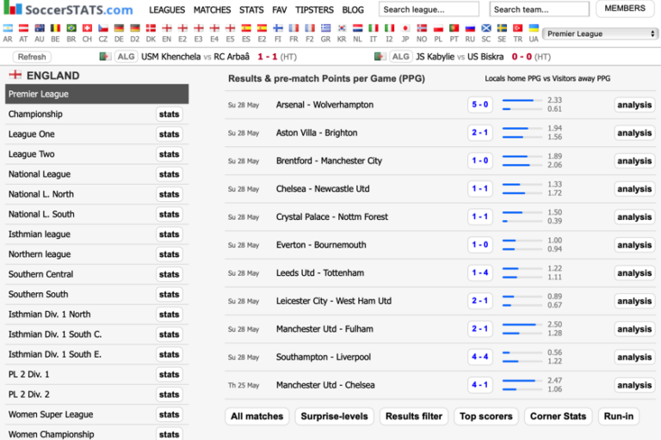Select the Sweden SE flag
This screenshot has height=440, width=661.
pyautogui.click(x=502, y=28)
